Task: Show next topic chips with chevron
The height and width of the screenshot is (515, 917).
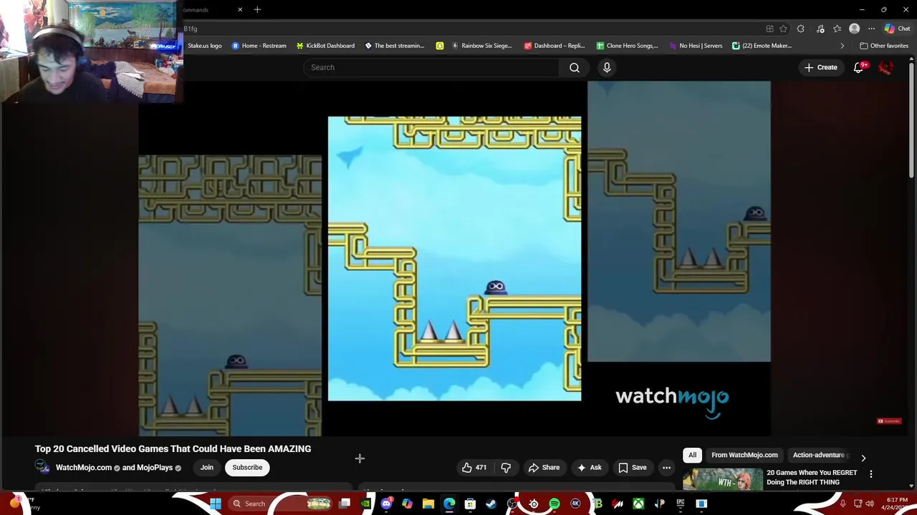Action: tap(863, 458)
